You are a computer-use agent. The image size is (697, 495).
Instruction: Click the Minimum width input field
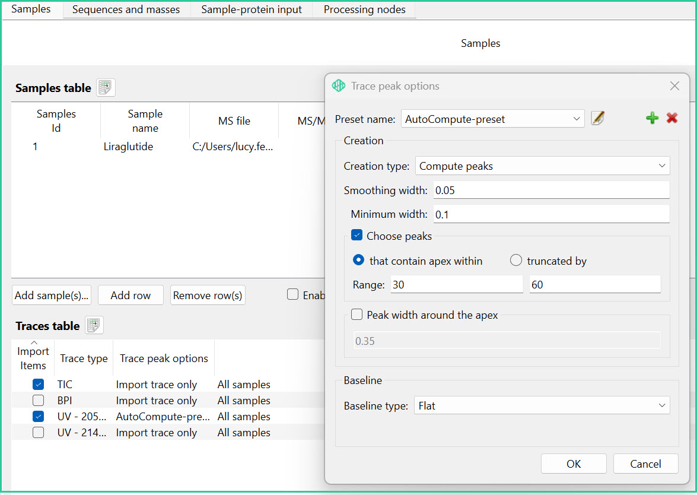tap(551, 214)
